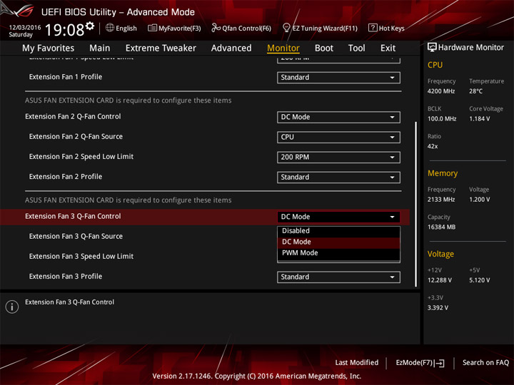Click the BCLK 100.0 MHz value

(x=442, y=119)
